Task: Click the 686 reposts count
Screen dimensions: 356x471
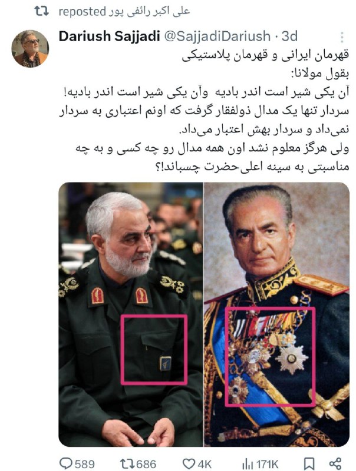Action: pyautogui.click(x=146, y=464)
